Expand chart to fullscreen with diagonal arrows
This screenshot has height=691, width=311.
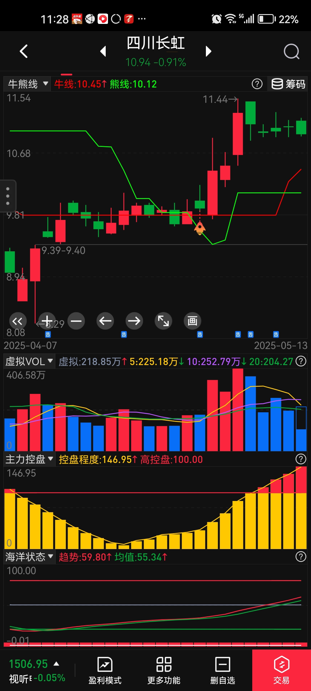(x=163, y=321)
